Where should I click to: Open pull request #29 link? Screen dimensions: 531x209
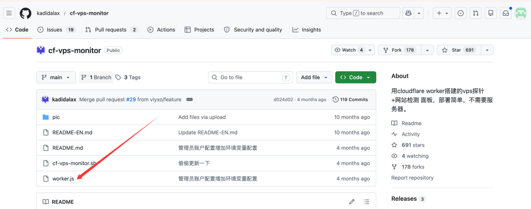[131, 100]
